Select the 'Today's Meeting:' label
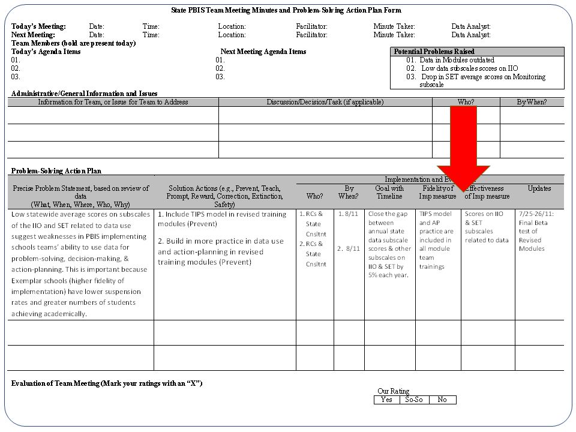The image size is (576, 432). (38, 26)
